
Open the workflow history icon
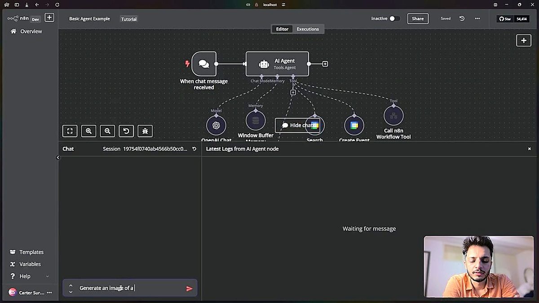click(462, 18)
